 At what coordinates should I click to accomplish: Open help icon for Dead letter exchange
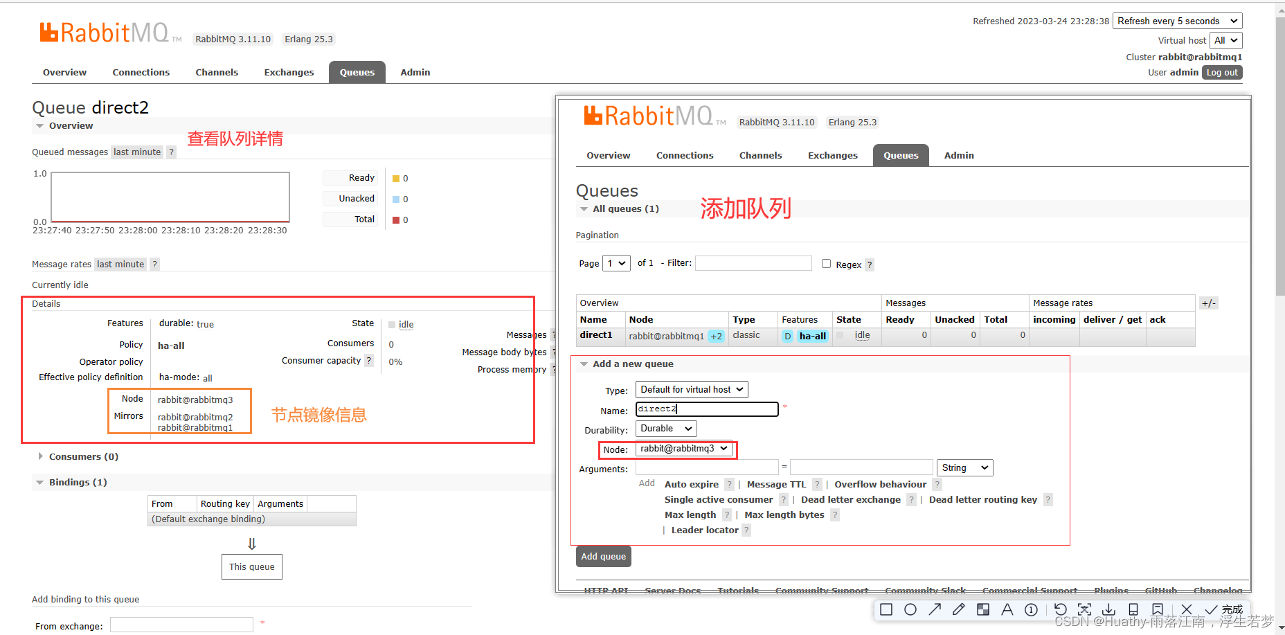coord(912,500)
